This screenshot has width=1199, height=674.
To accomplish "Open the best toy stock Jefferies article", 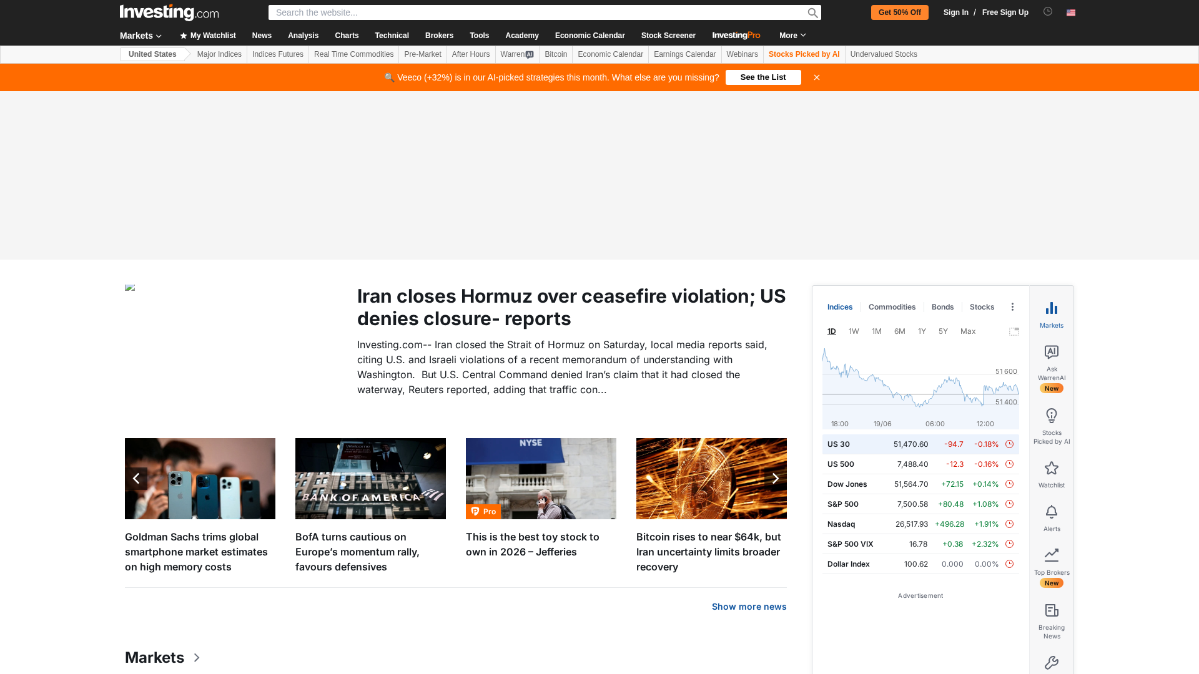I will (532, 544).
